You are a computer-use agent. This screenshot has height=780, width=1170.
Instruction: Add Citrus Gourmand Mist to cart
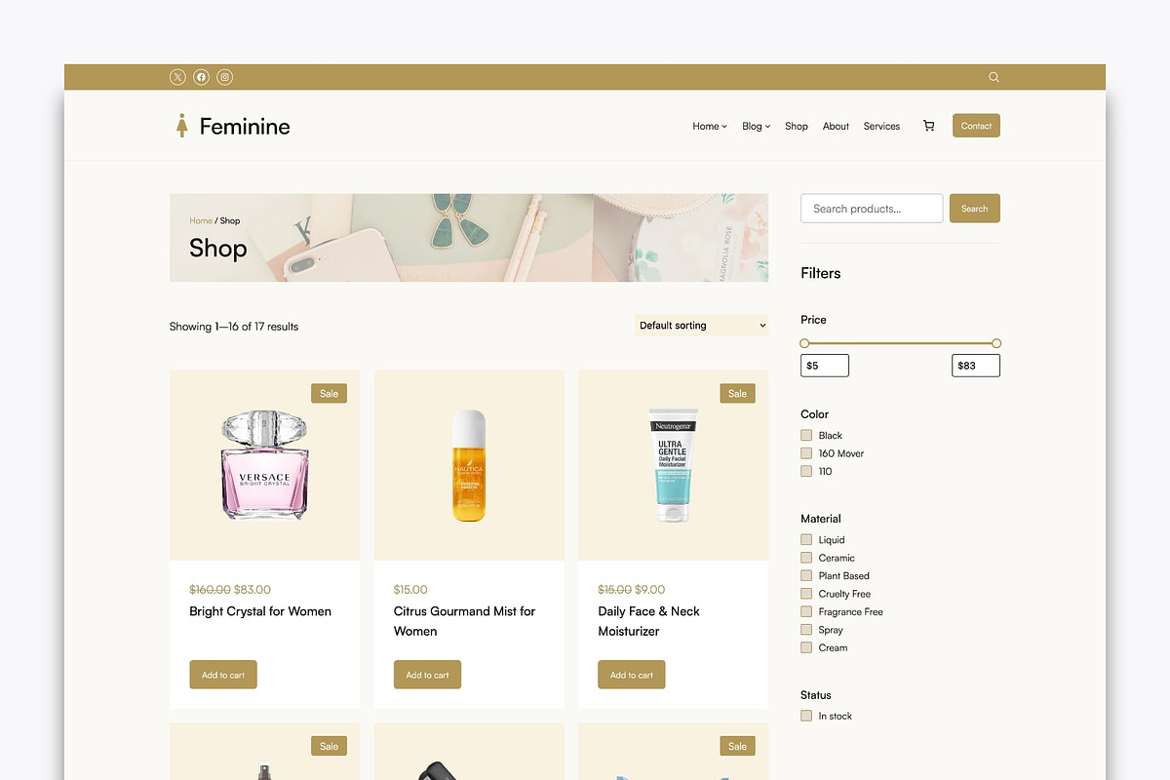(x=427, y=675)
